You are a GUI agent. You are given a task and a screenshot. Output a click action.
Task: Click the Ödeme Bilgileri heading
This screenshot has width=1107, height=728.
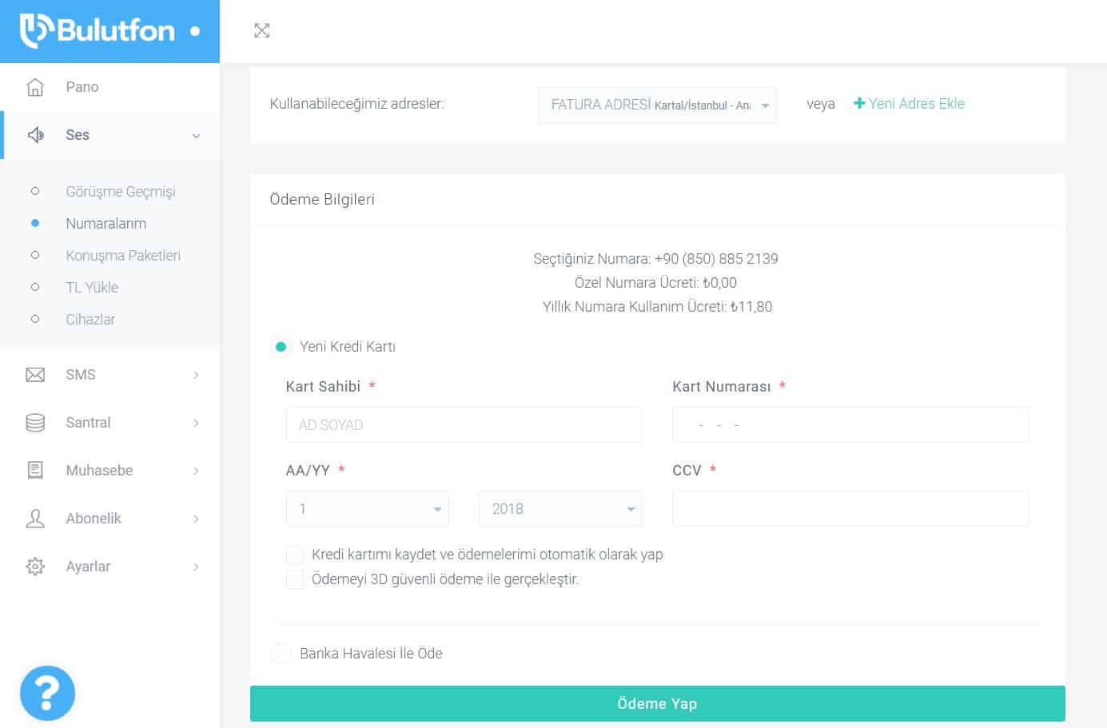322,200
